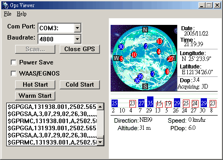The height and width of the screenshot is (160, 223).
Task: Select red satellite 13 on sky map
Action: pos(159,41)
